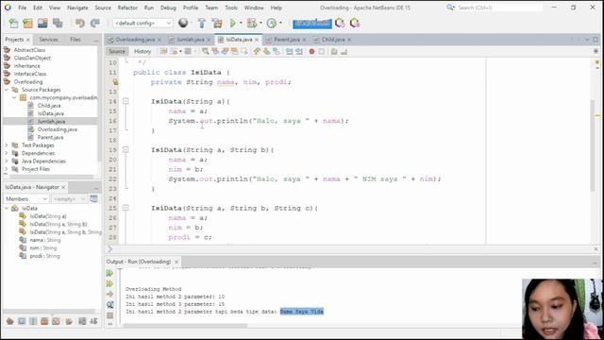Click the red Start Macro Recording icon
The image size is (604, 340).
point(311,51)
